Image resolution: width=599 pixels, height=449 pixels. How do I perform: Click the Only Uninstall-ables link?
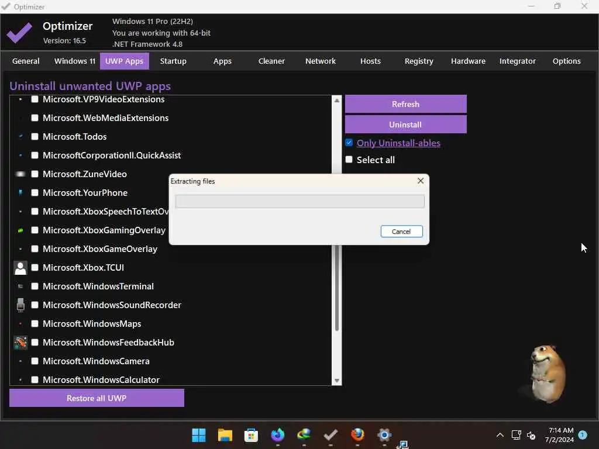coord(398,143)
